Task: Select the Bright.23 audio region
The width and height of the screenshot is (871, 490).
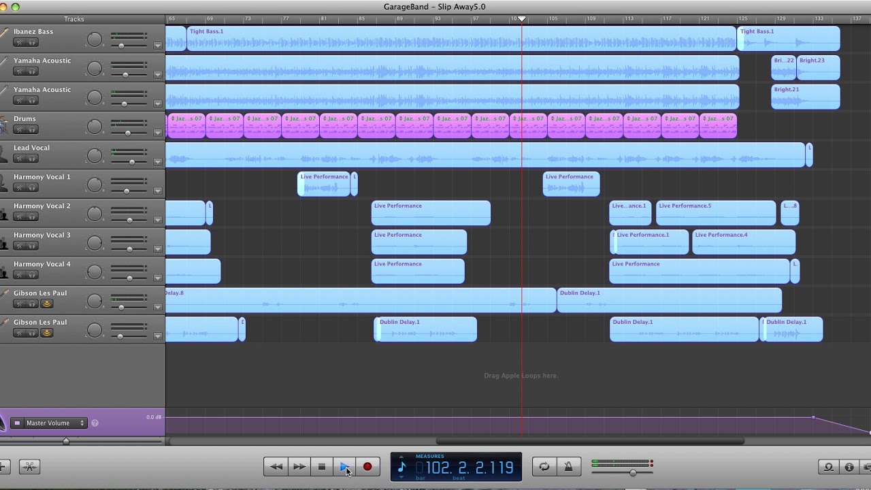Action: tap(819, 68)
